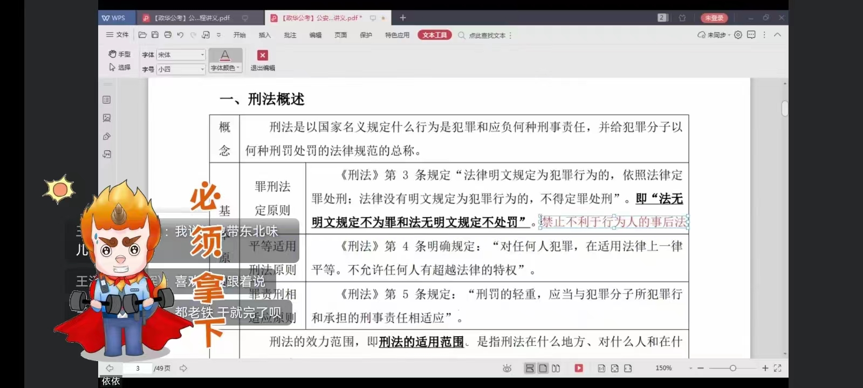
Task: Expand the font color dropdown arrow
Action: coord(238,68)
